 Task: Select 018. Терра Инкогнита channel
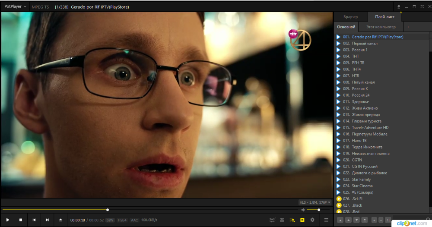point(381,147)
